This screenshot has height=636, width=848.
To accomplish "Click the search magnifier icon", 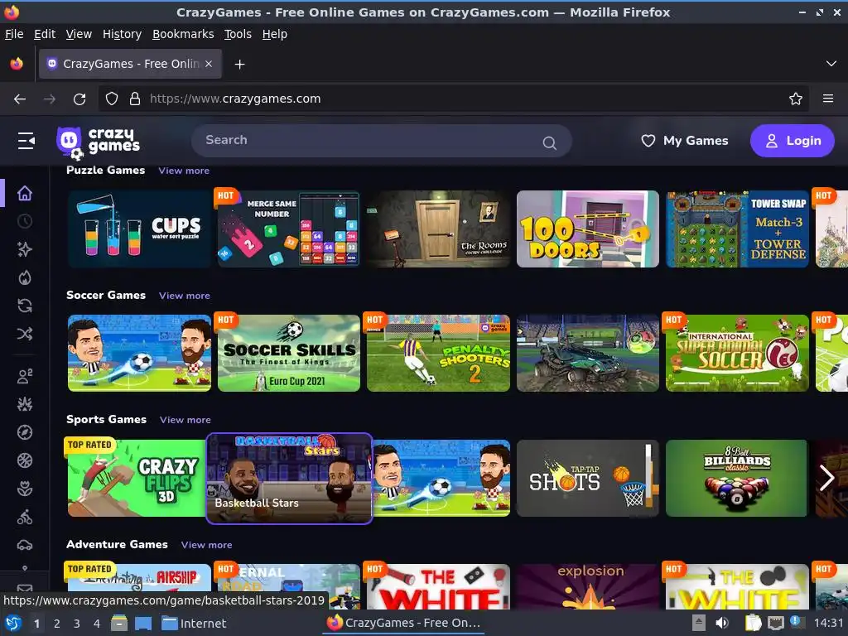I will (x=549, y=142).
